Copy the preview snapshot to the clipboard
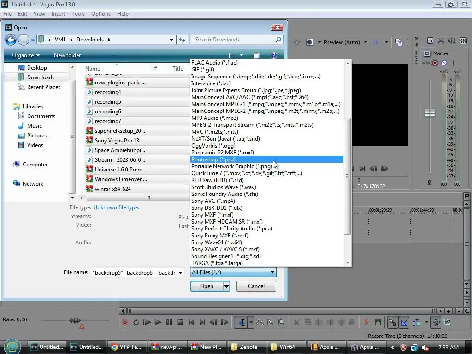The image size is (472, 354). [399, 42]
